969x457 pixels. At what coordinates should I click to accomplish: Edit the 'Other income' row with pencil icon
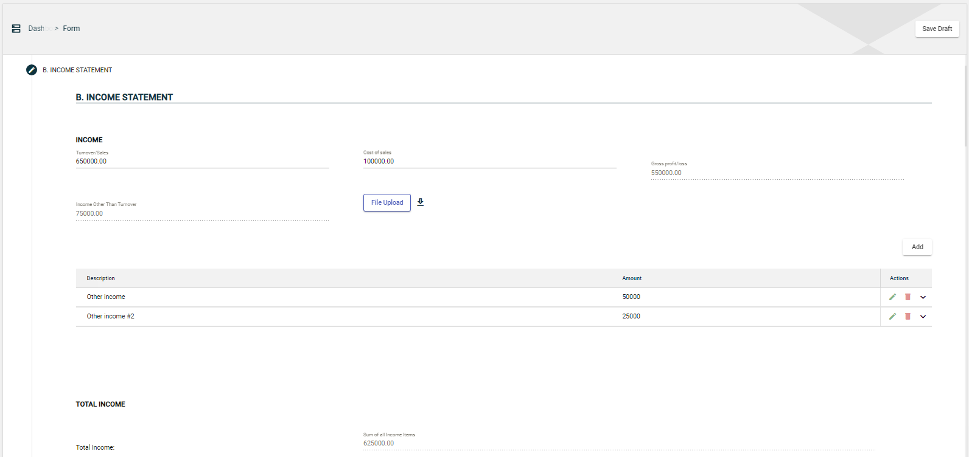892,297
